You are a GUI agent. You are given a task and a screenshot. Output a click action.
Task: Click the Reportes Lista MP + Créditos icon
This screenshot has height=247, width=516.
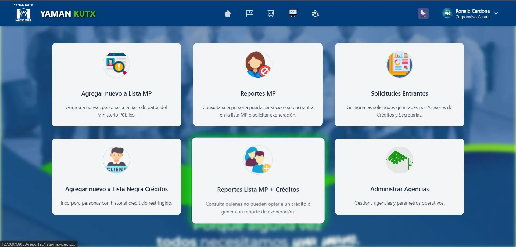click(x=258, y=160)
